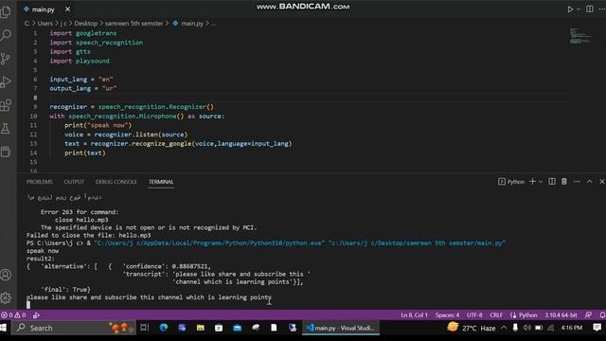Open the volume control in system tray
This screenshot has width=606, height=341.
tap(526, 328)
